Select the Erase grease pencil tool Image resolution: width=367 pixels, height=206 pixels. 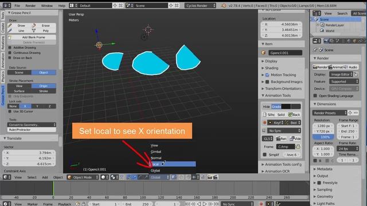[x=44, y=25]
